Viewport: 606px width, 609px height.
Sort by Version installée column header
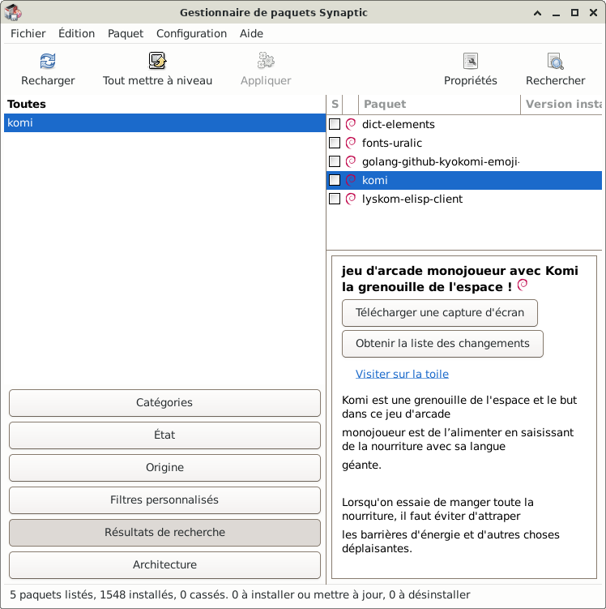561,104
